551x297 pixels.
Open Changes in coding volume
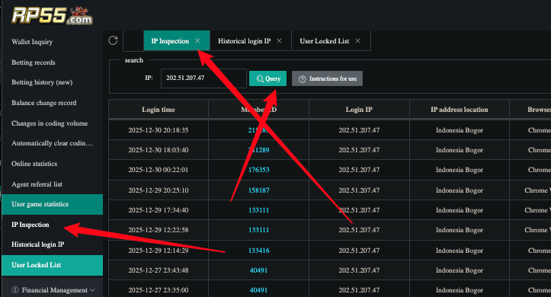(50, 123)
